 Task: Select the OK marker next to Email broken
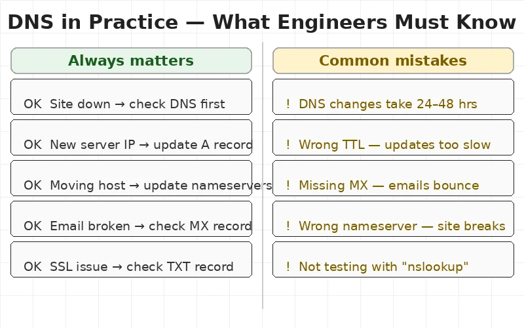[32, 226]
